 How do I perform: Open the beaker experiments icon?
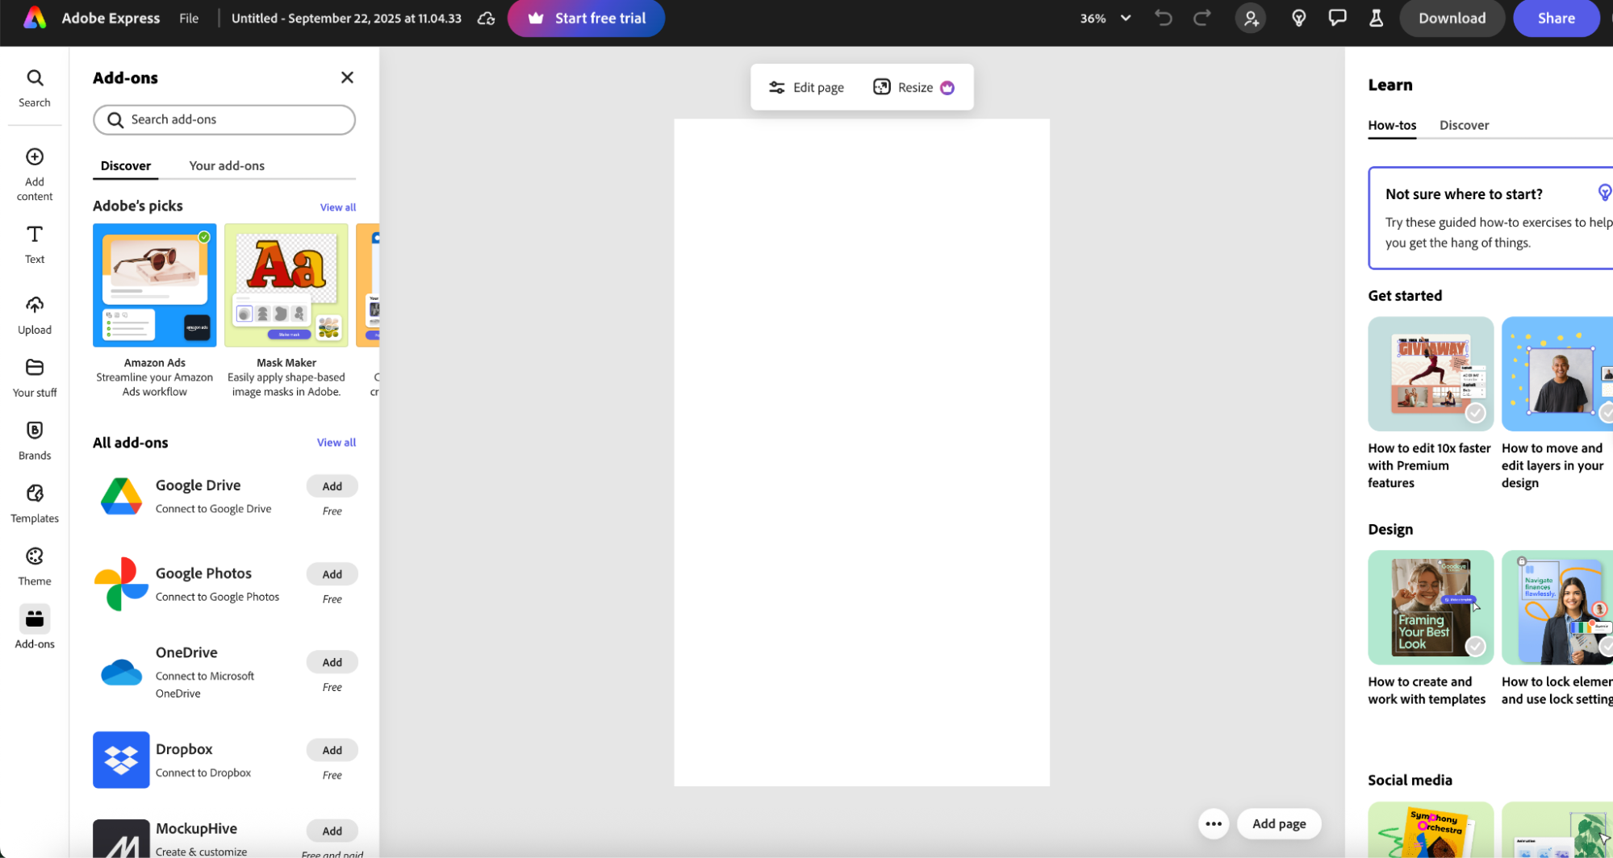coord(1377,18)
